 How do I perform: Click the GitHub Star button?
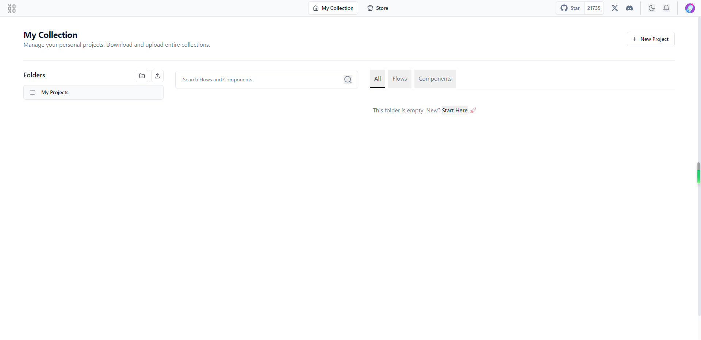[570, 8]
